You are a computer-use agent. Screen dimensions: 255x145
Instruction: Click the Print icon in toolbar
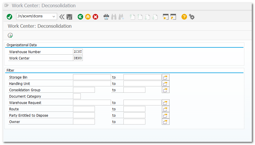click(x=106, y=17)
